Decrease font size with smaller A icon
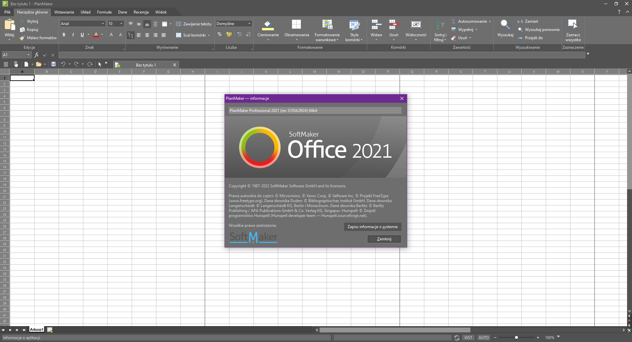The width and height of the screenshot is (632, 342). coord(120,35)
